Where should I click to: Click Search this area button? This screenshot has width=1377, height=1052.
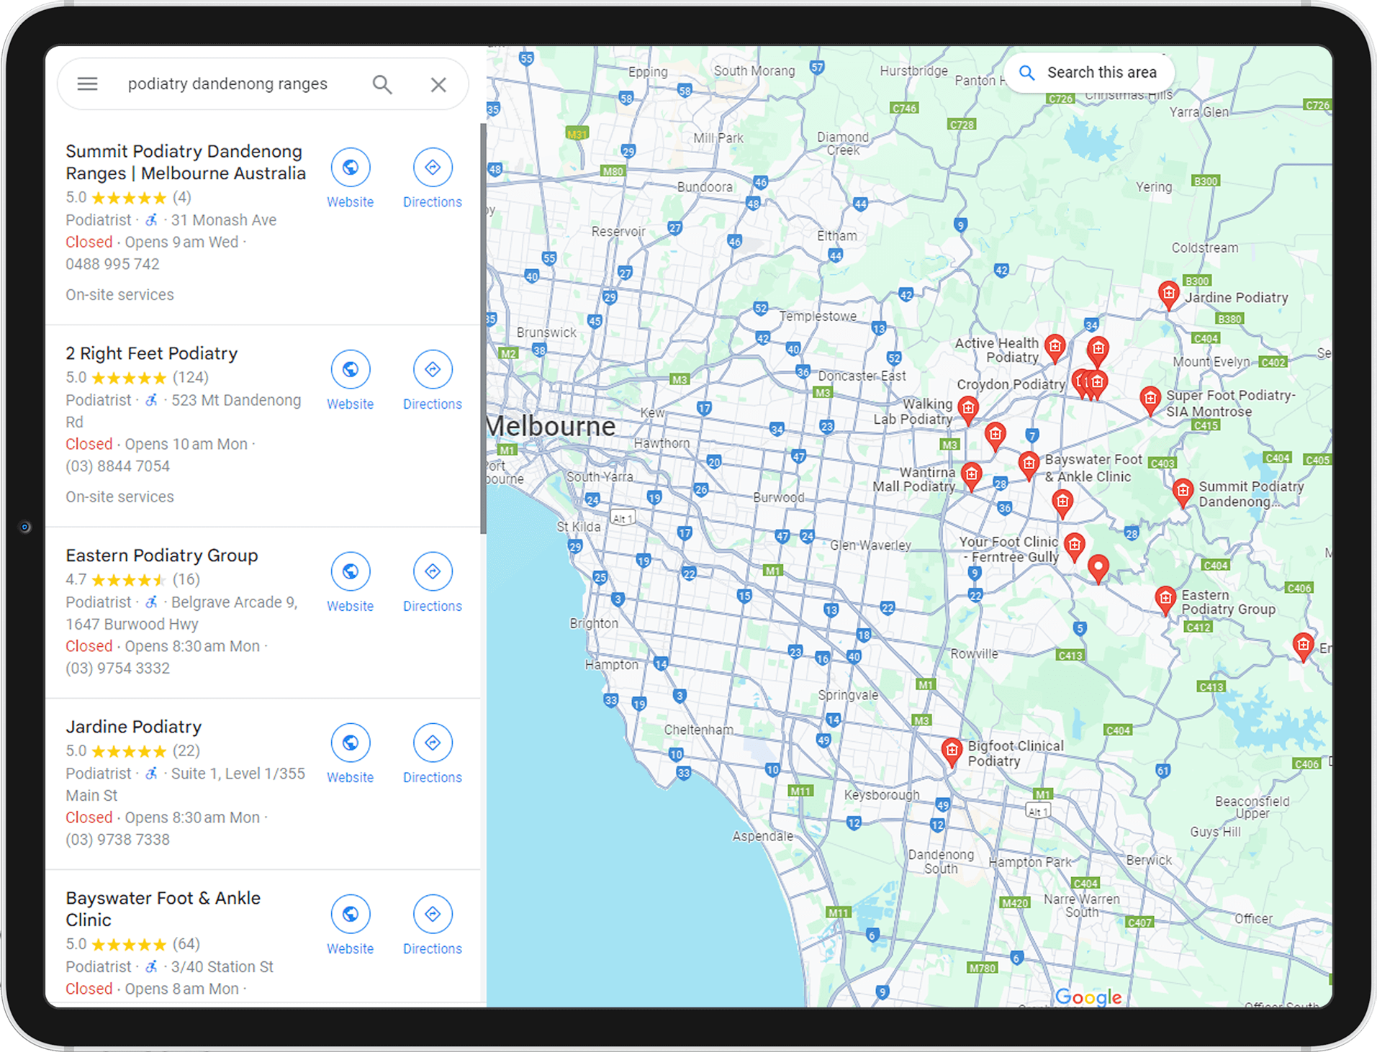(x=1089, y=73)
